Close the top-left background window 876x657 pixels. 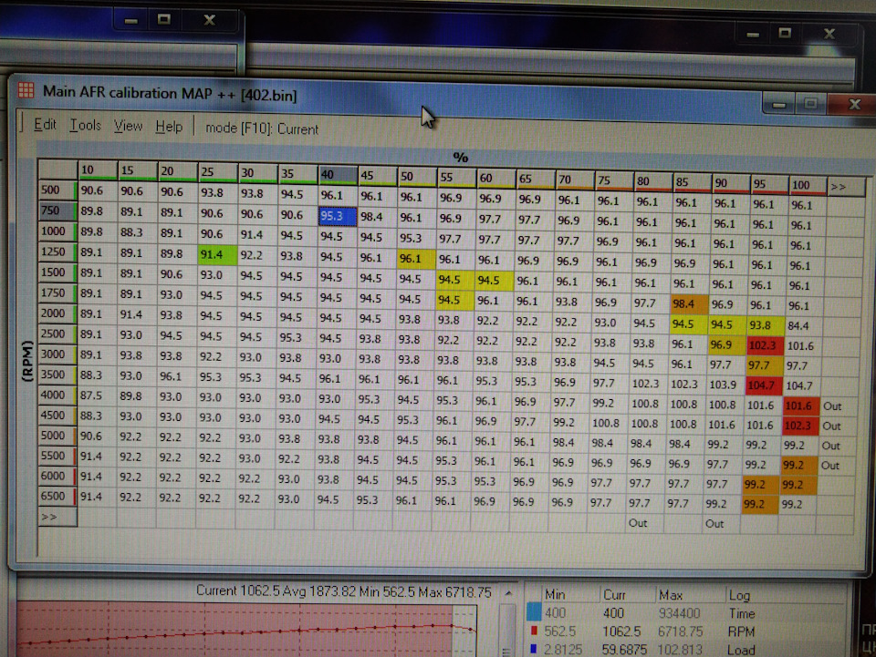[x=210, y=20]
